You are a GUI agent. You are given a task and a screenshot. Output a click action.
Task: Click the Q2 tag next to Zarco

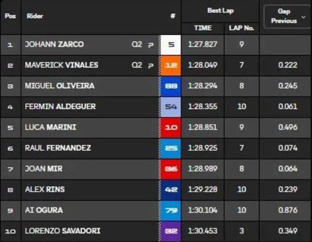(136, 44)
